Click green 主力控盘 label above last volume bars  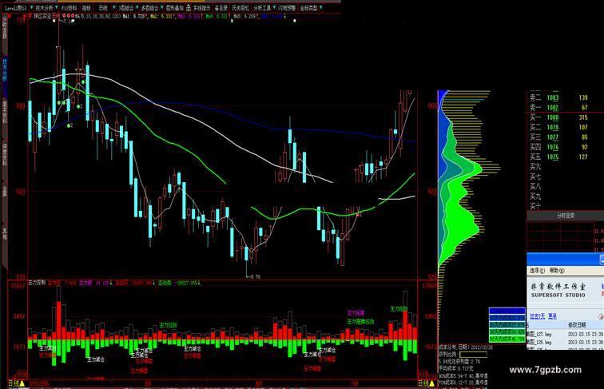[399, 309]
